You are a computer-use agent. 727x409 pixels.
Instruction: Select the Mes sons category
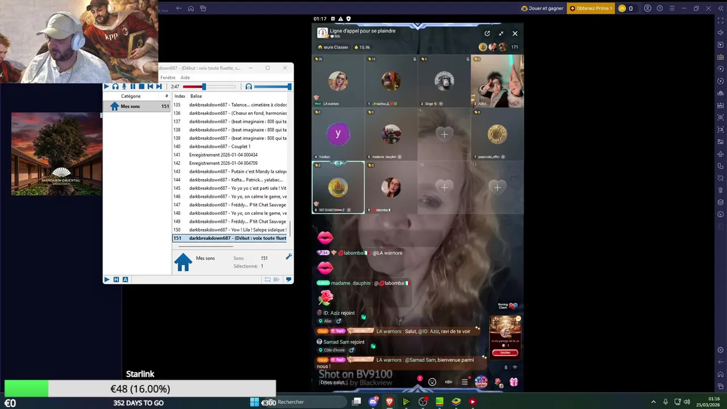[137, 106]
